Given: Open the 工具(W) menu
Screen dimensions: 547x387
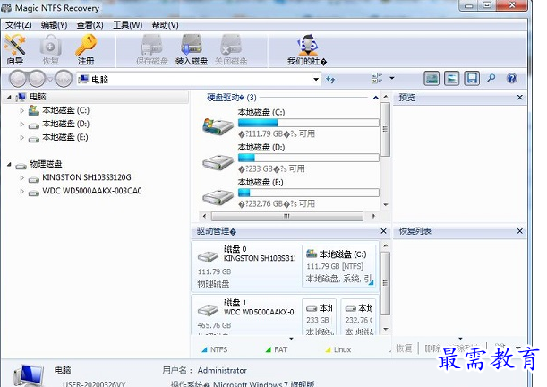Looking at the screenshot, I should pyautogui.click(x=128, y=25).
